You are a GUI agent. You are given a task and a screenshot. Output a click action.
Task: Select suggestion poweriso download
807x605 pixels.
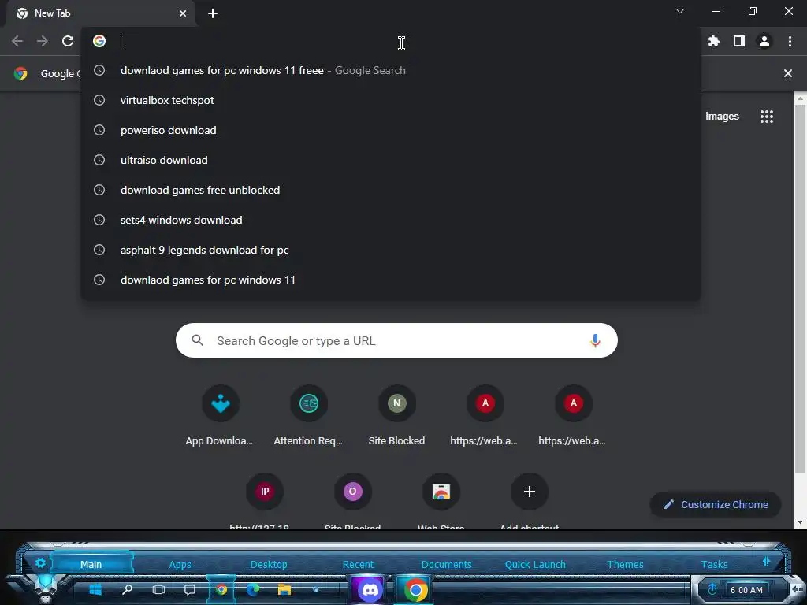[x=391, y=130]
